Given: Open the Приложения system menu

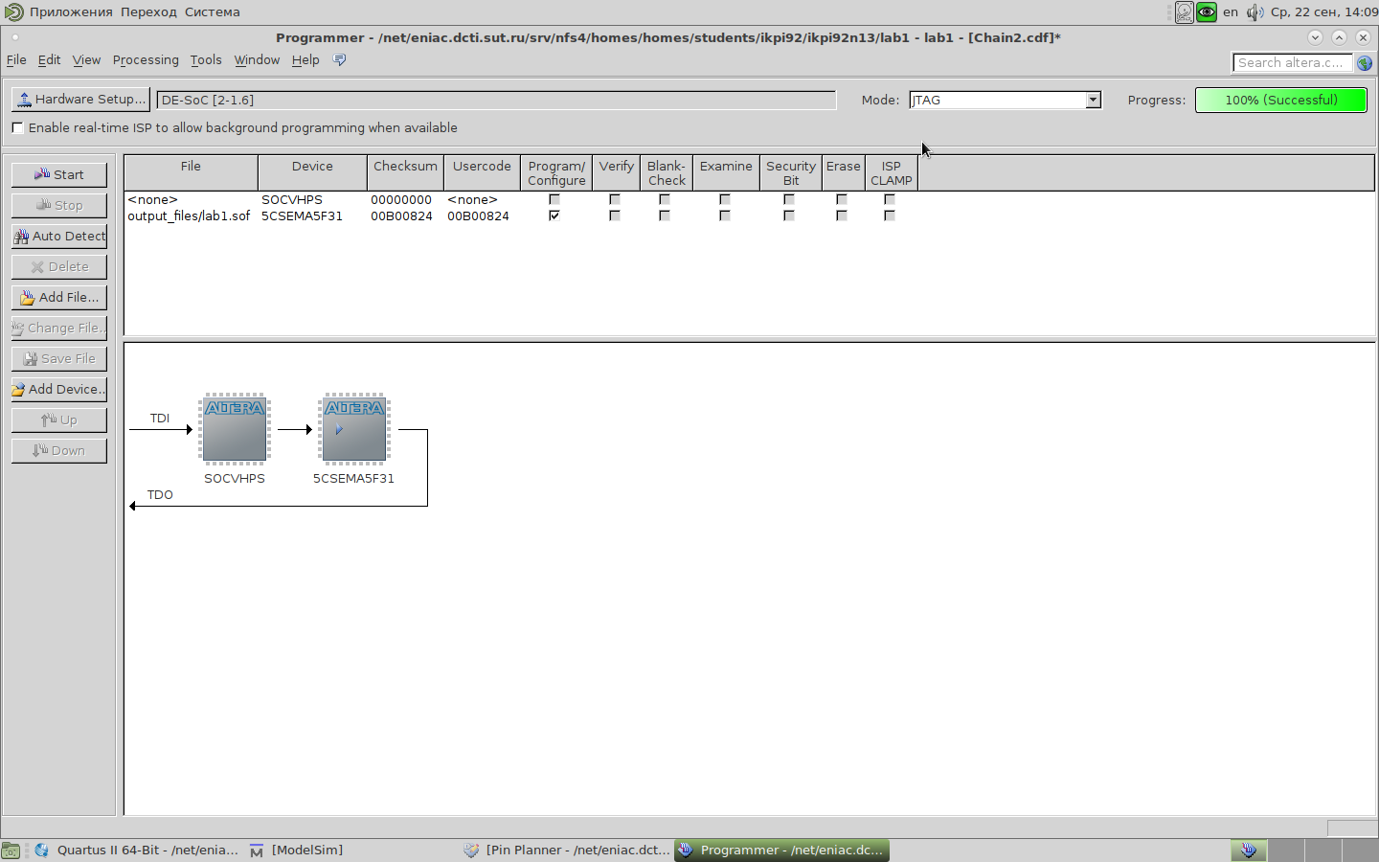Looking at the screenshot, I should [x=71, y=11].
